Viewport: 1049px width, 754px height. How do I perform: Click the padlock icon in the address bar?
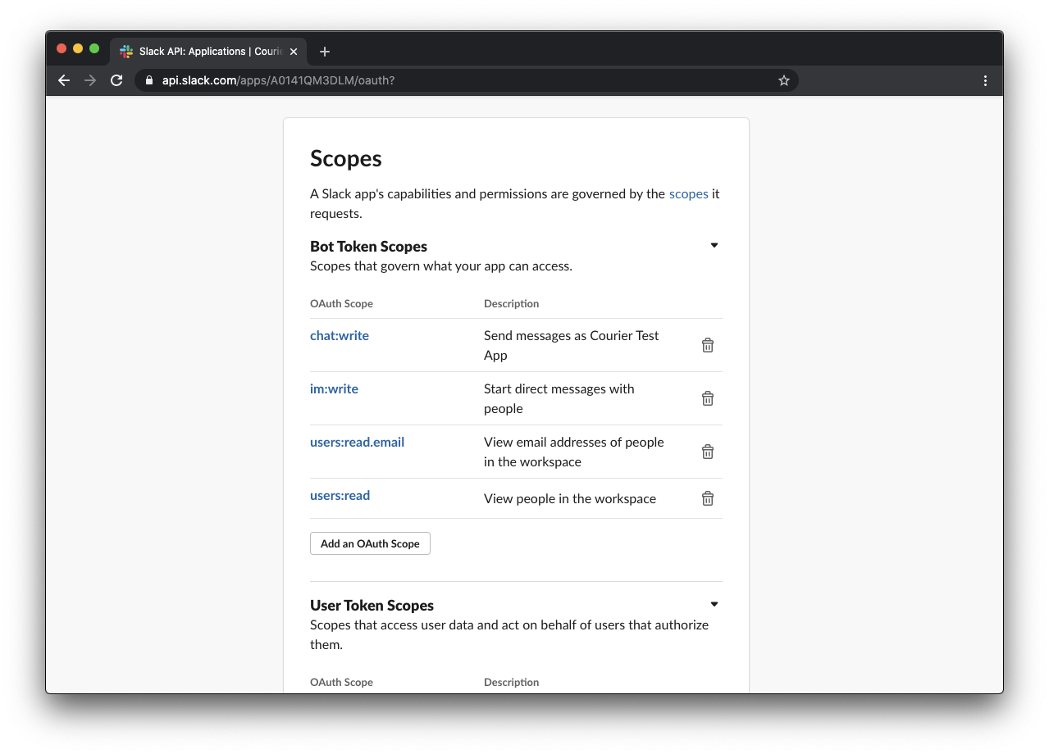(x=148, y=80)
